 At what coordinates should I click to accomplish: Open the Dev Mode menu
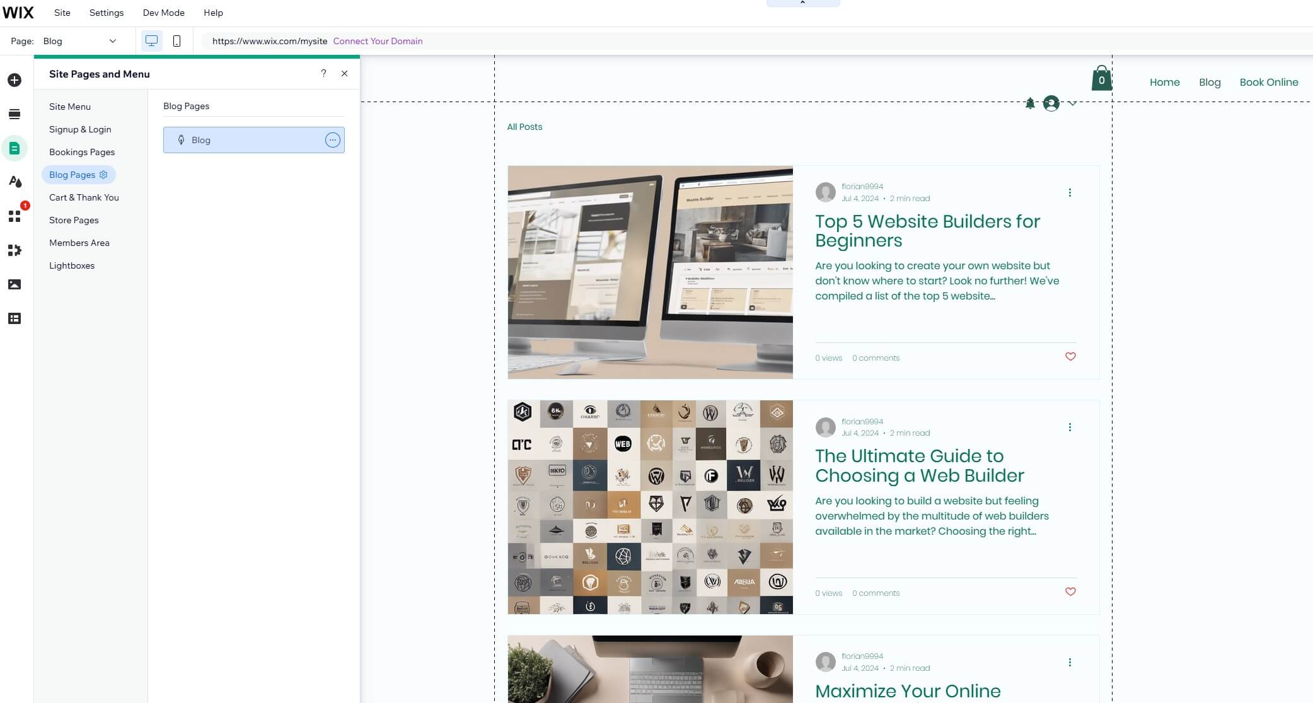(x=164, y=13)
